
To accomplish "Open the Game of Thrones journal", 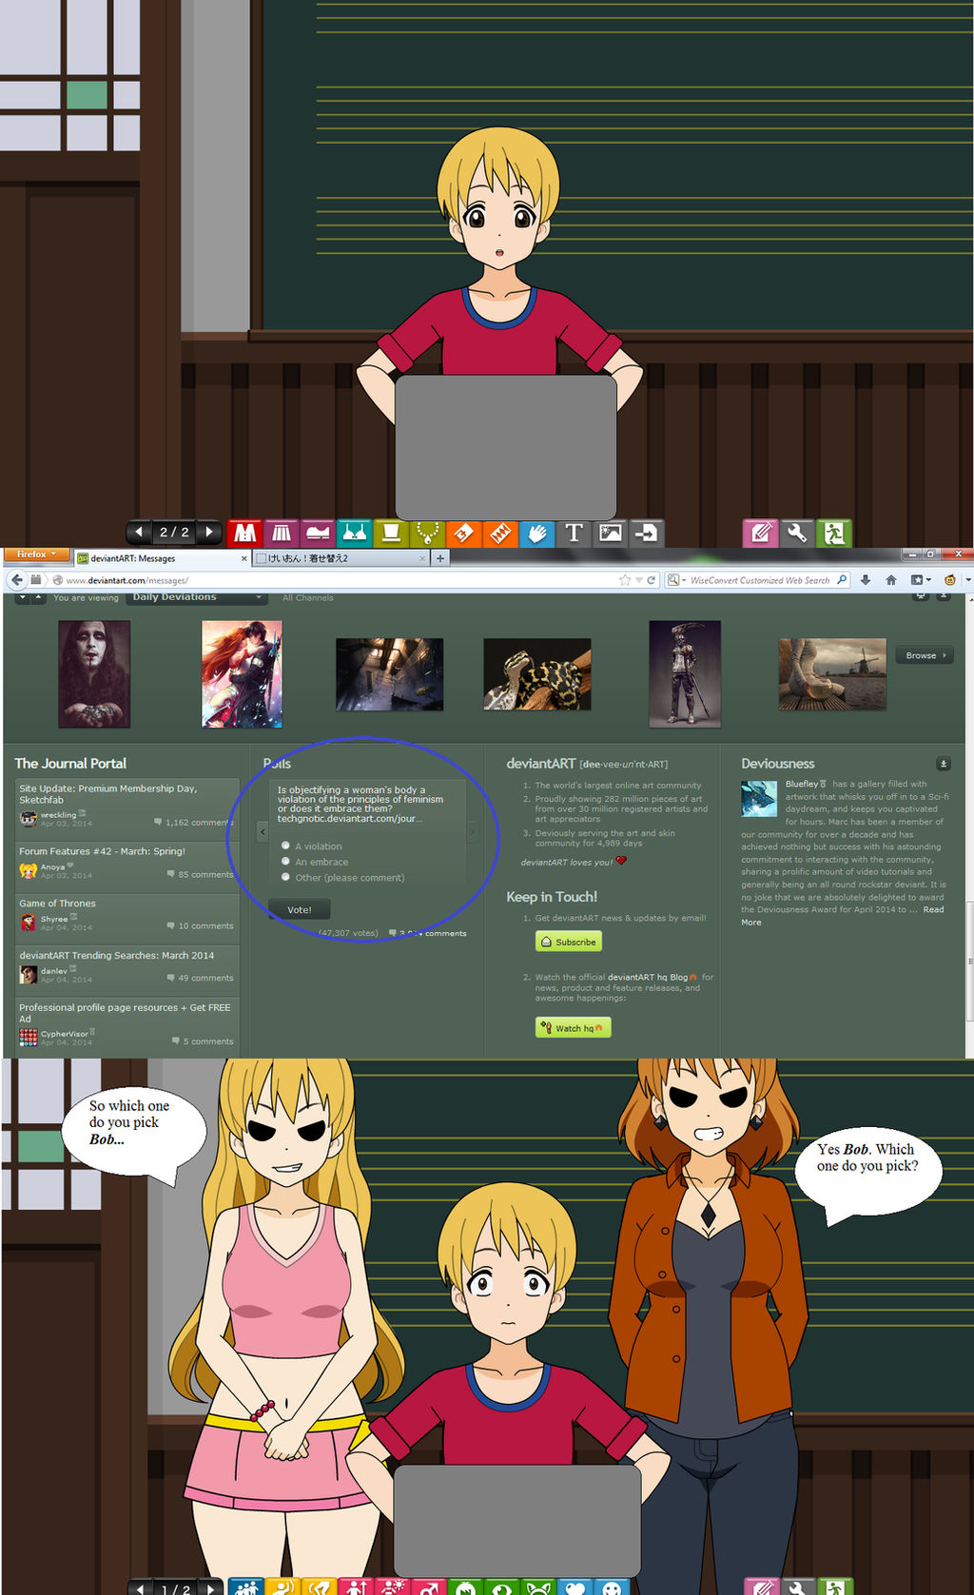I will point(57,904).
